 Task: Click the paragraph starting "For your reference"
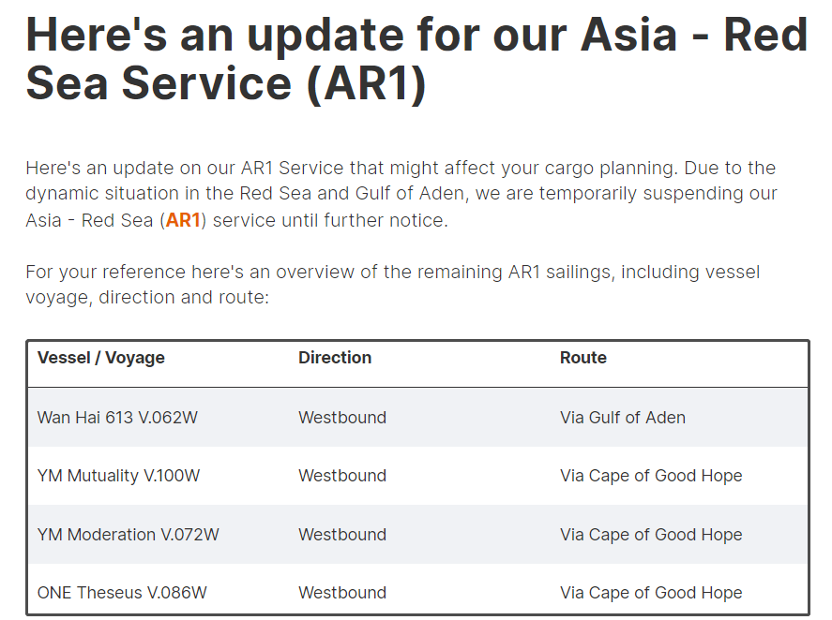[x=393, y=285]
